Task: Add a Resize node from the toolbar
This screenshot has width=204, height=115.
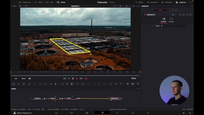Action: coord(77,84)
